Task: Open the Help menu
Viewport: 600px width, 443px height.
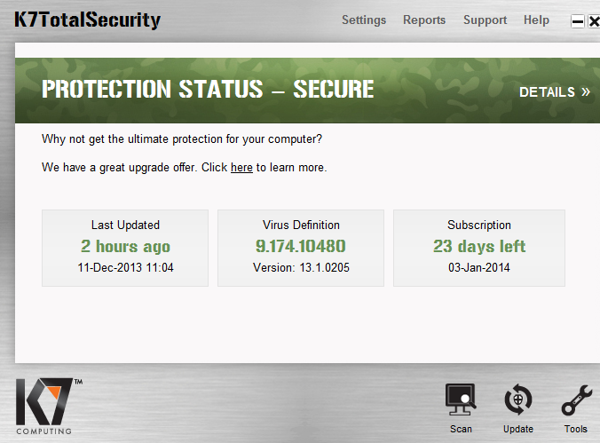Action: point(536,20)
